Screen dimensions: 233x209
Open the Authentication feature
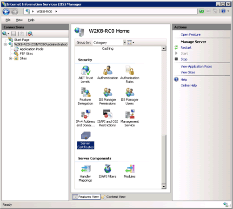(x=107, y=72)
